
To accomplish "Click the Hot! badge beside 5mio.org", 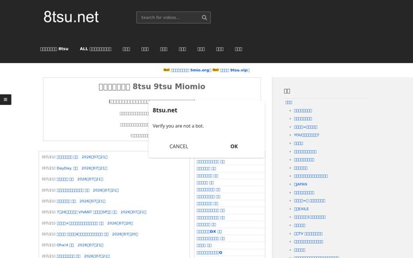I will pyautogui.click(x=166, y=70).
